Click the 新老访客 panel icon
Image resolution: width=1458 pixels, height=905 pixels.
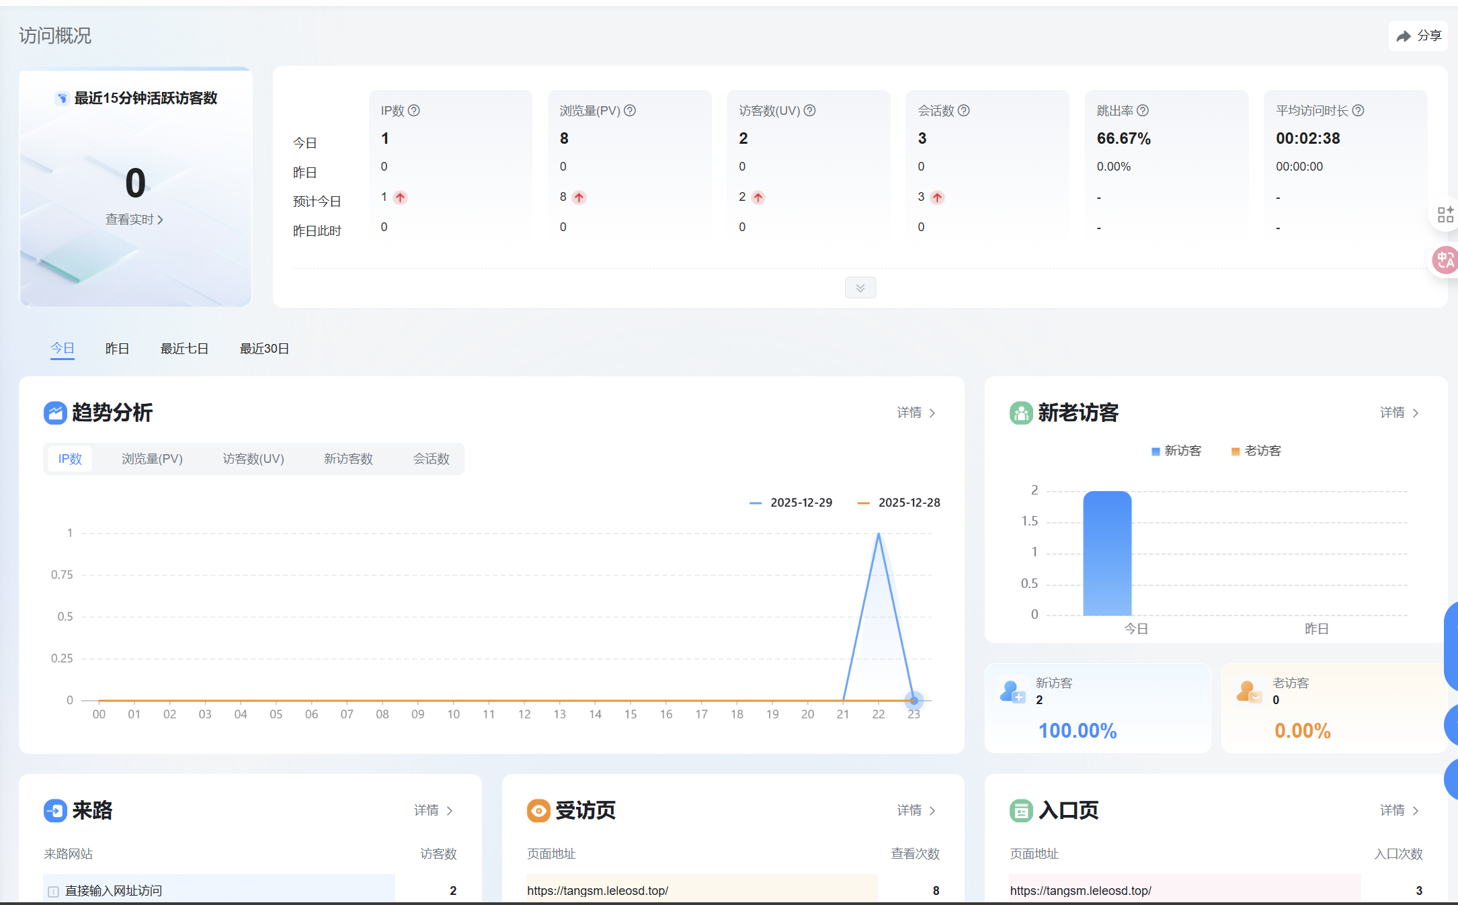point(1021,413)
